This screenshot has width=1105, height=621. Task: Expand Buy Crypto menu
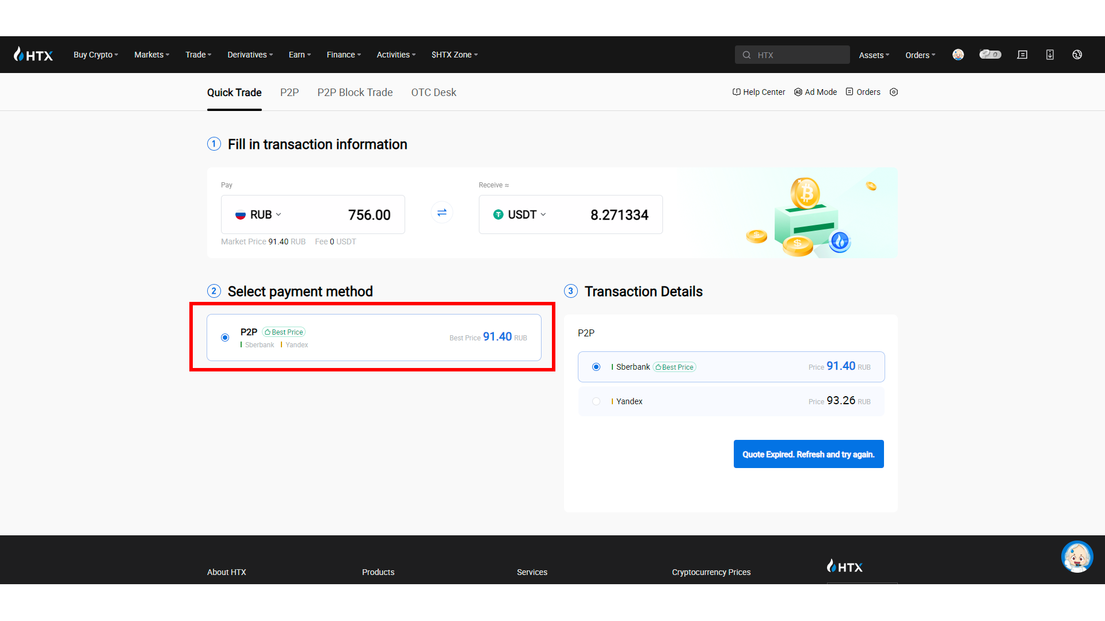(96, 55)
